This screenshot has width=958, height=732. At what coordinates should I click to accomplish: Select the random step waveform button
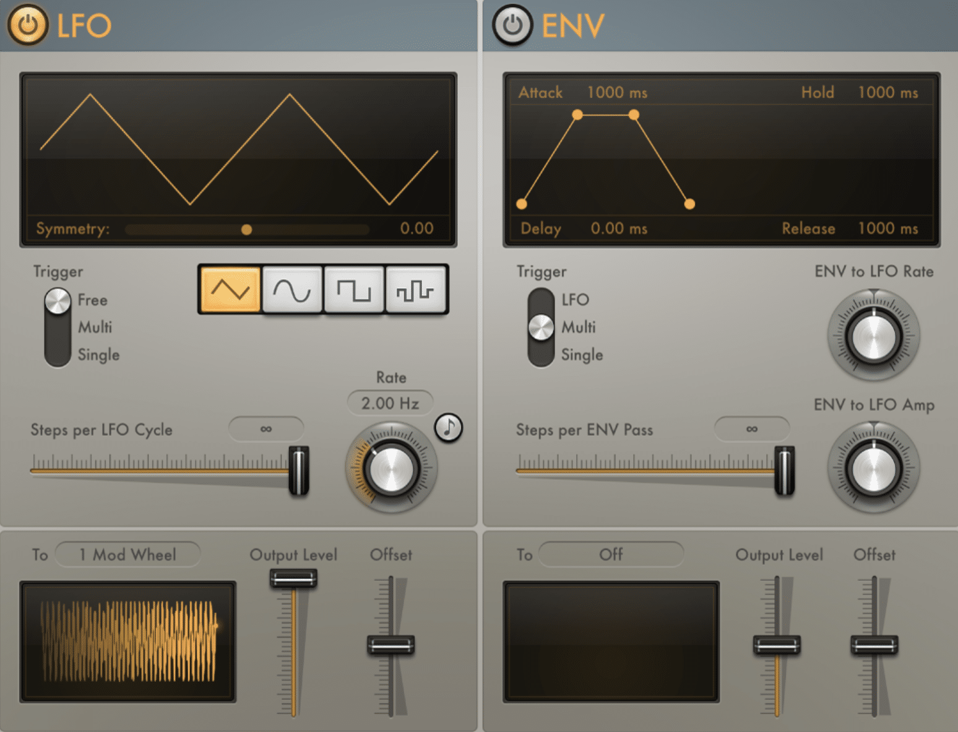point(415,289)
